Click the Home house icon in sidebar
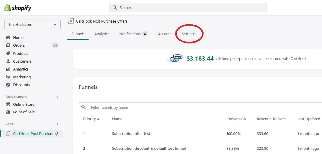322x154 pixels. [x=8, y=37]
